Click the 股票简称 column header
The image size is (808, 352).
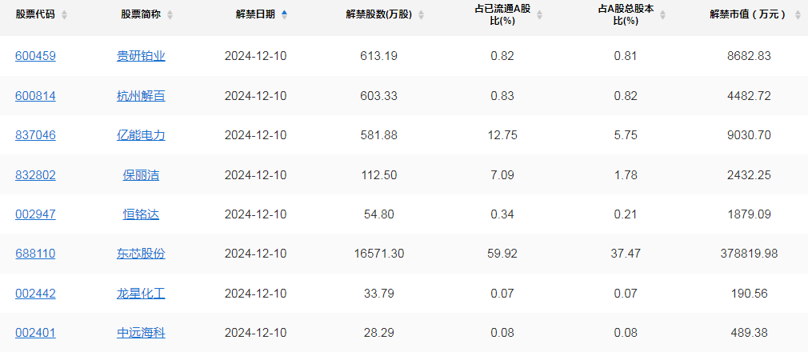tap(141, 15)
